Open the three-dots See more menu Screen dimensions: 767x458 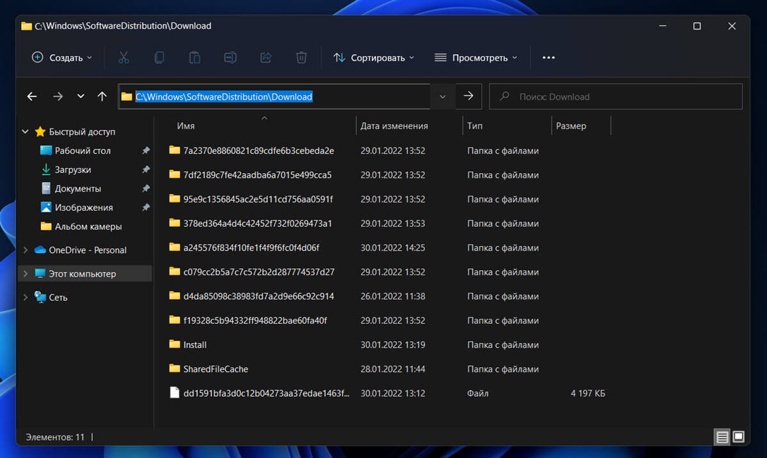[548, 57]
